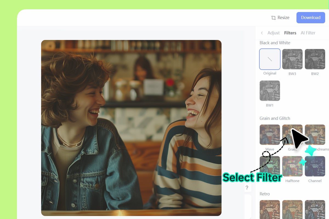This screenshot has width=329, height=219.
Task: Click the 'Halftone' filter label
Action: pos(292,181)
